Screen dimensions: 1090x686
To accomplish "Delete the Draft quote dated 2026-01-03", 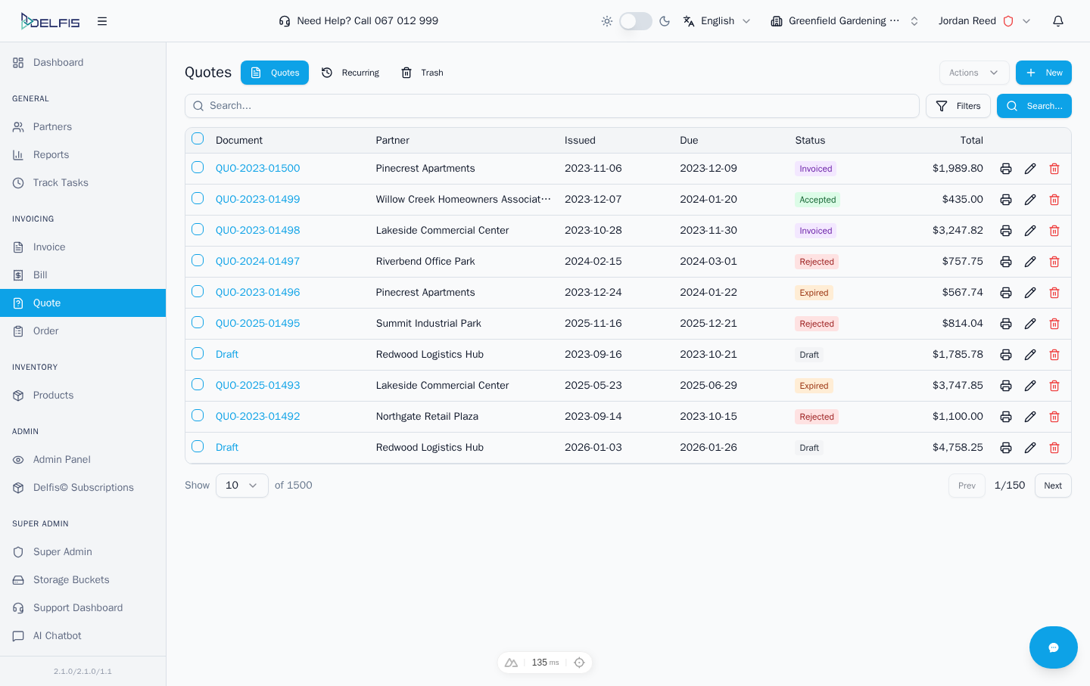I will [1054, 448].
